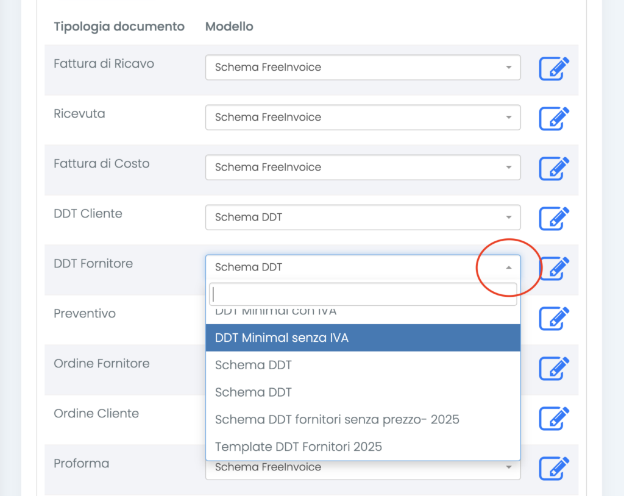Select the "DDT Minimal senza IVA" option

[x=363, y=338]
